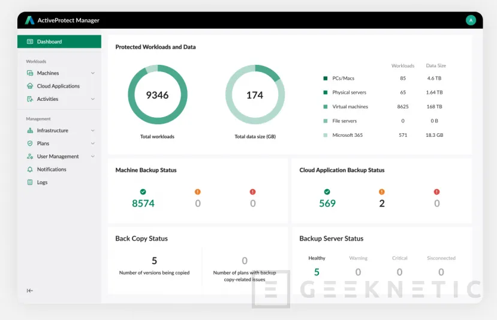Open the user avatar account menu
497x320 pixels.
coord(471,20)
